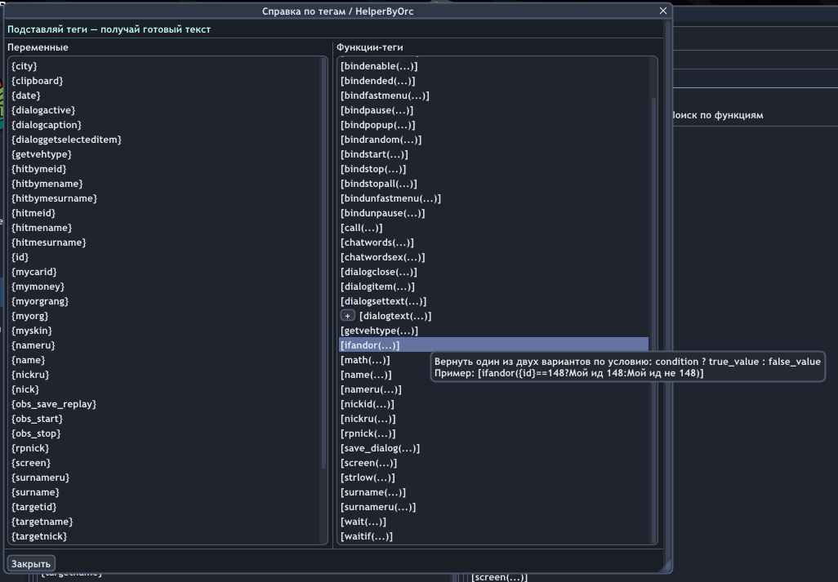The image size is (838, 582).
Task: Choose the {mymoney} variable
Action: click(38, 287)
